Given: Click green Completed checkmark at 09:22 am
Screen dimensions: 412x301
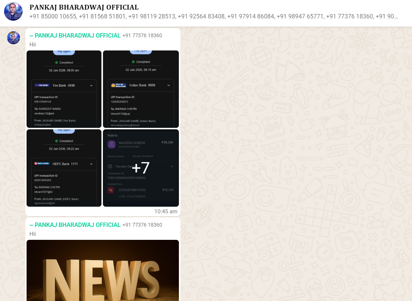Looking at the screenshot, I should 56,141.
